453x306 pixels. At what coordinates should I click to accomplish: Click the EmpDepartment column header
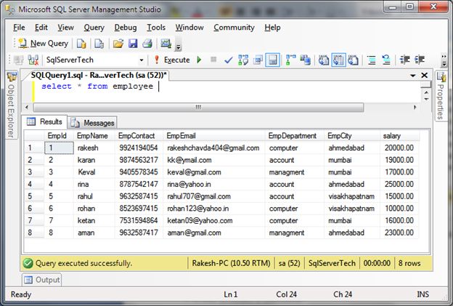click(x=294, y=136)
